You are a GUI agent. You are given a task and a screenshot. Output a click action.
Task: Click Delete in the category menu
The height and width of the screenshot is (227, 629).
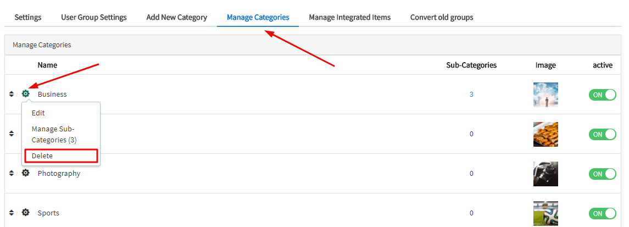click(42, 156)
